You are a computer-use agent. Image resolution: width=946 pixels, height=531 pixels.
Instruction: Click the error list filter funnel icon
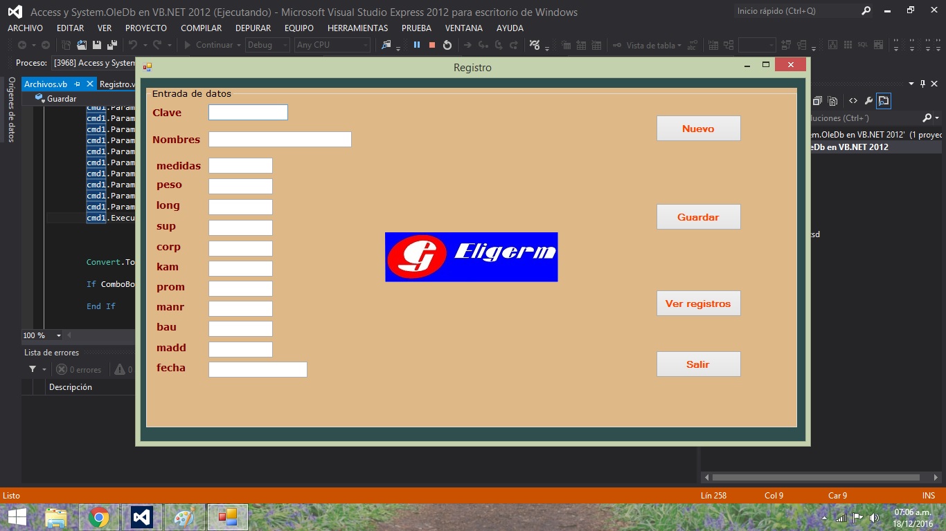tap(33, 370)
